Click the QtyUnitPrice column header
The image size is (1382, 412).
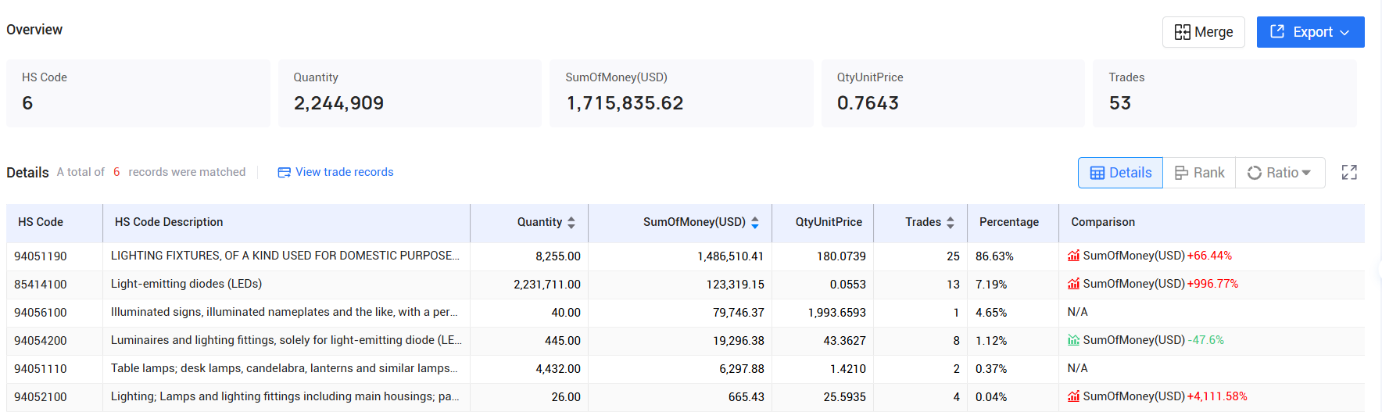pos(829,222)
